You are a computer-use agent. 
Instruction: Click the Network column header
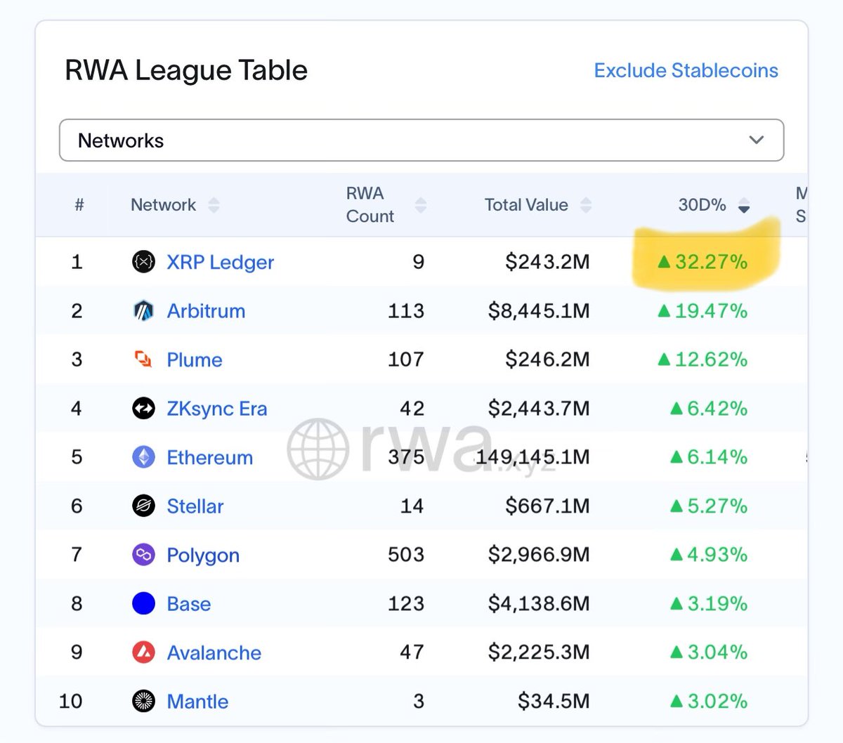163,205
